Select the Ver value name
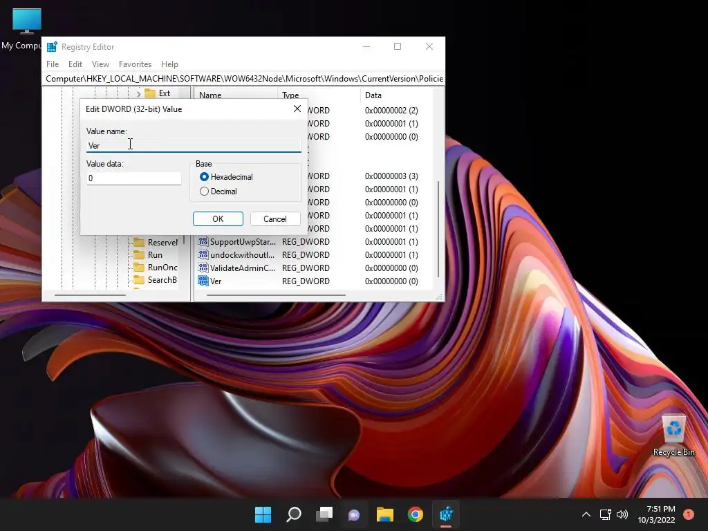 tap(216, 281)
